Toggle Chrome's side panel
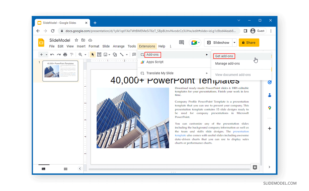The width and height of the screenshot is (309, 191). (245, 31)
